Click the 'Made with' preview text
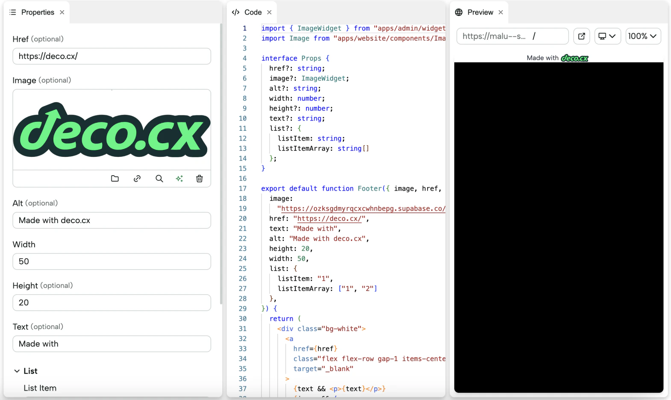Image resolution: width=671 pixels, height=400 pixels. tap(542, 58)
